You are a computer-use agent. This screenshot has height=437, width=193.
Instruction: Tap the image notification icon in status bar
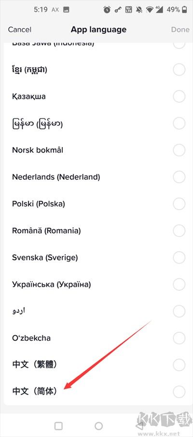point(66,10)
